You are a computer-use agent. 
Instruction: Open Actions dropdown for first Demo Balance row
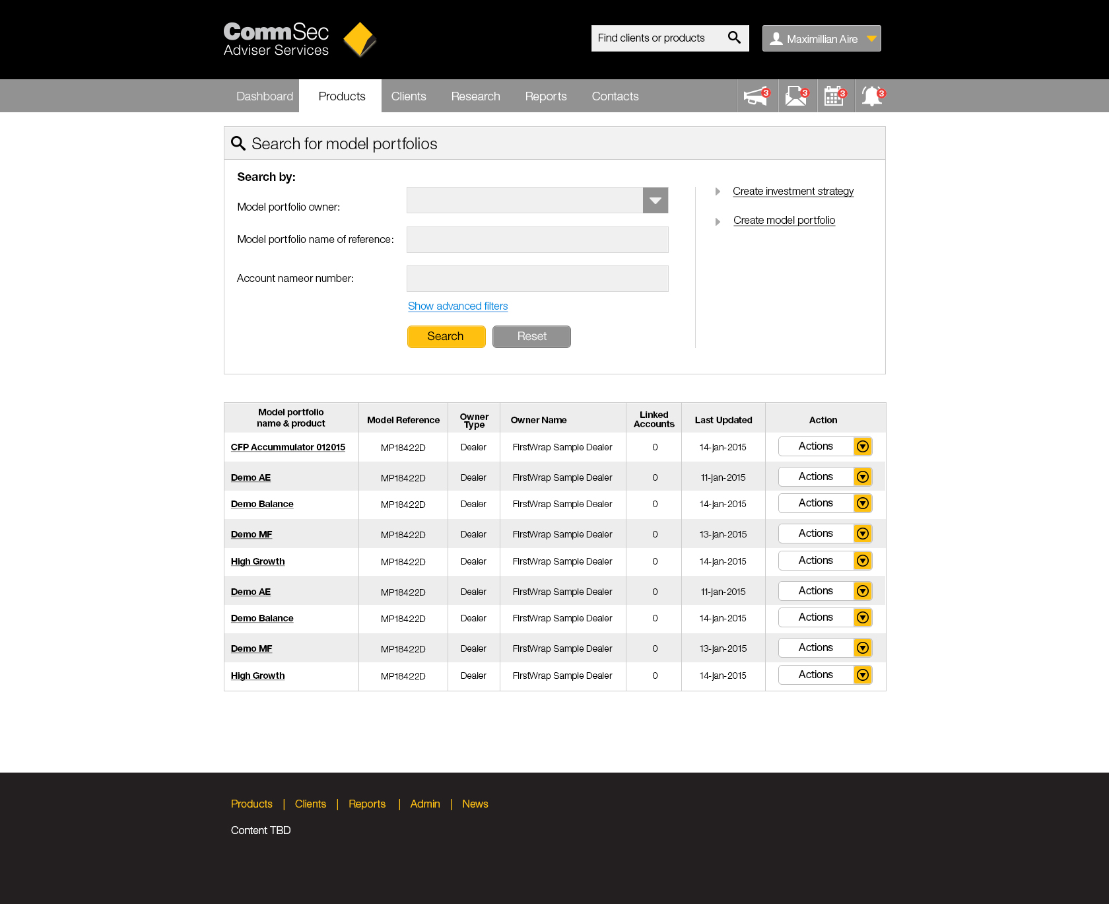click(825, 503)
